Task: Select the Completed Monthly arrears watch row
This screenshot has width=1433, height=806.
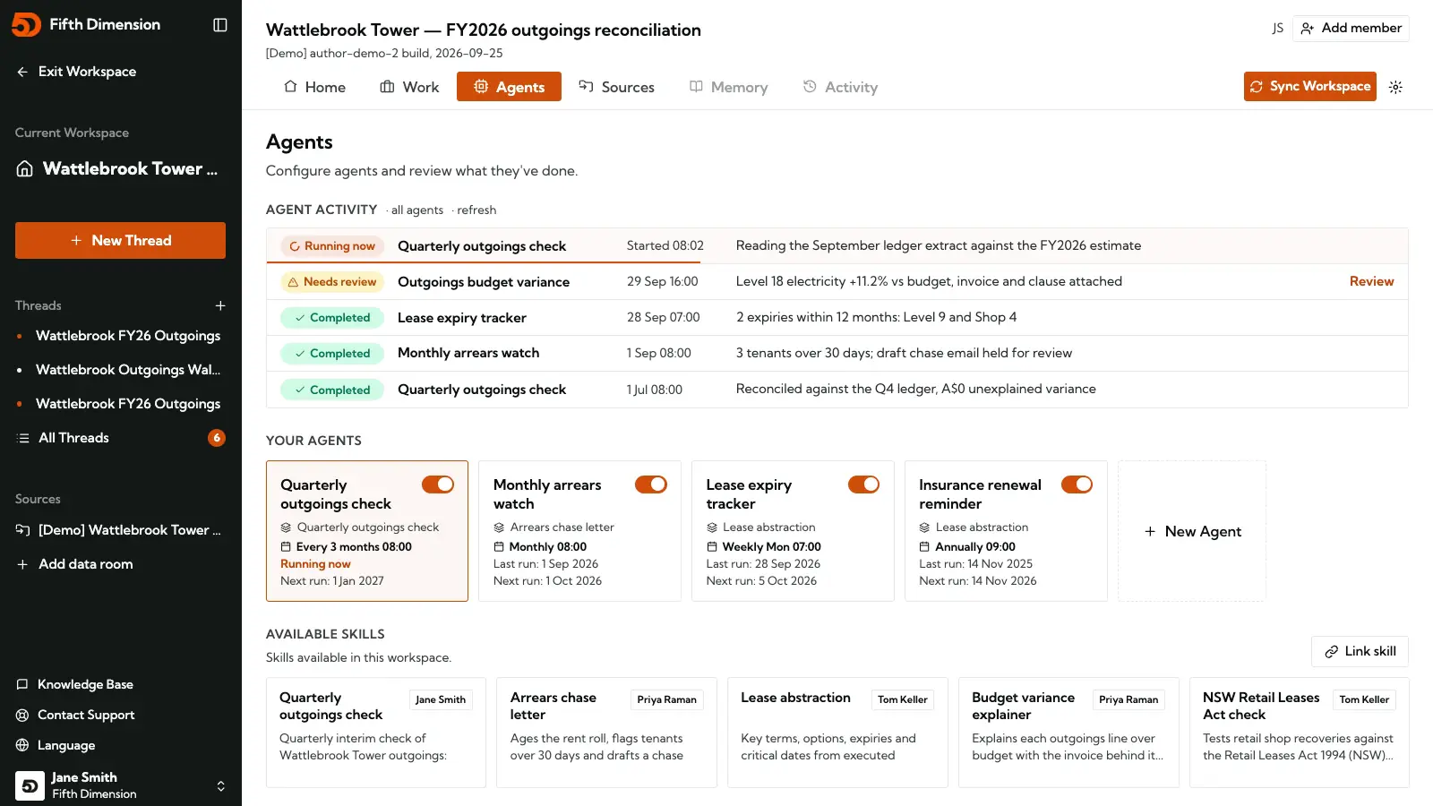Action: pyautogui.click(x=837, y=354)
